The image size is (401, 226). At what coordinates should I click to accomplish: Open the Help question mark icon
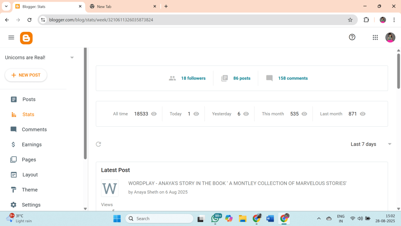coord(352,37)
